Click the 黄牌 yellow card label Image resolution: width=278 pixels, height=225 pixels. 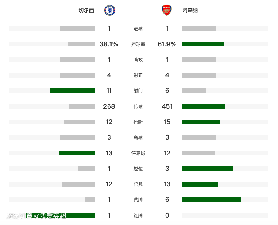pos(138,200)
